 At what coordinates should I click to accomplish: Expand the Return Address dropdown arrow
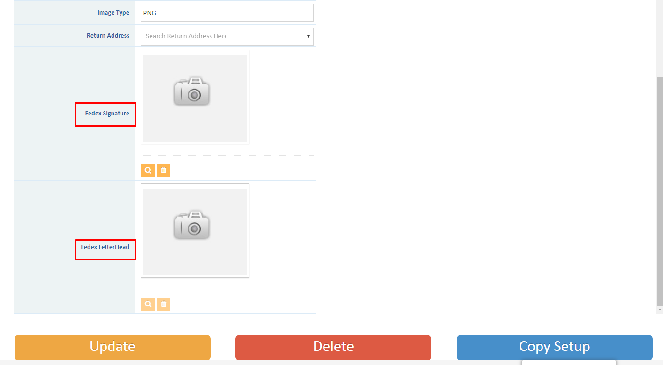point(308,36)
